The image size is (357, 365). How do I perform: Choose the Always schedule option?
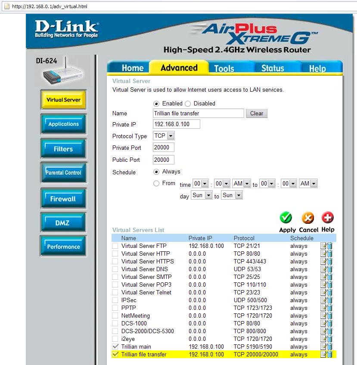tap(156, 172)
